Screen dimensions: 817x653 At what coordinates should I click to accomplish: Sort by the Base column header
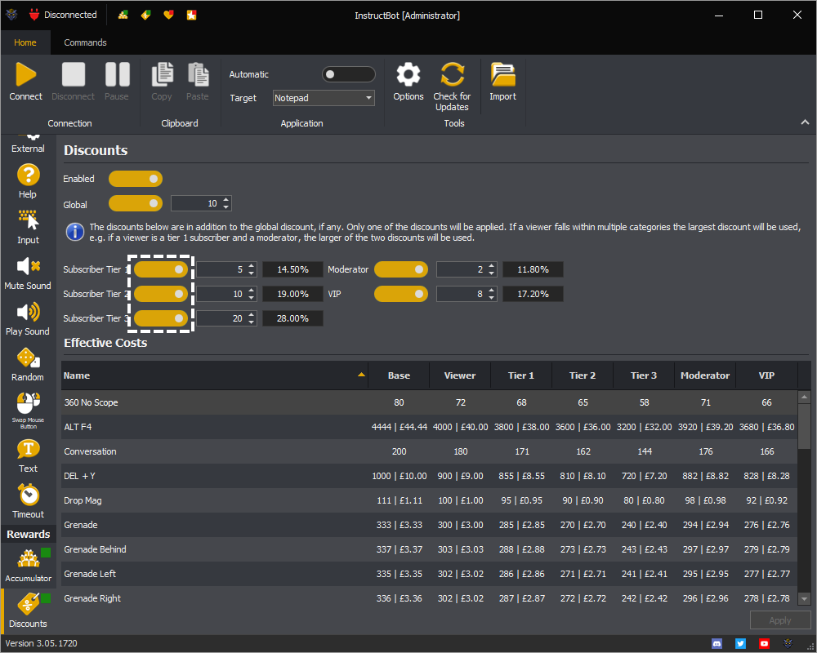click(399, 375)
